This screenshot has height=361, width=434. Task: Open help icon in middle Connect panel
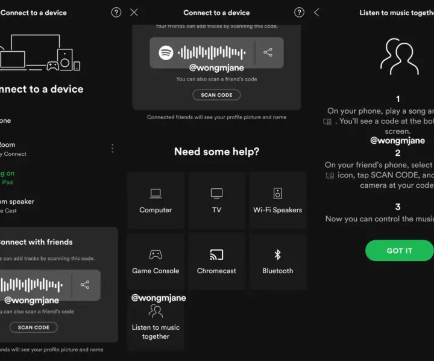pos(299,13)
